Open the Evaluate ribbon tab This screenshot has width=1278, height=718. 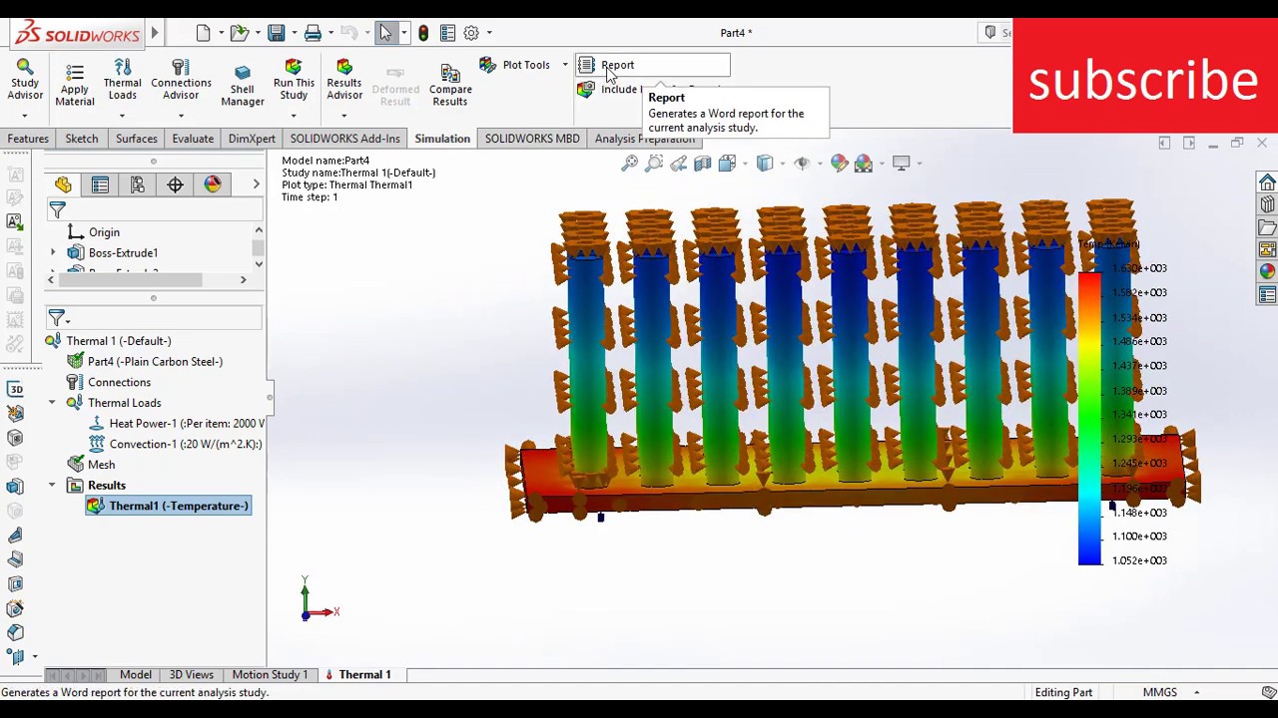193,139
